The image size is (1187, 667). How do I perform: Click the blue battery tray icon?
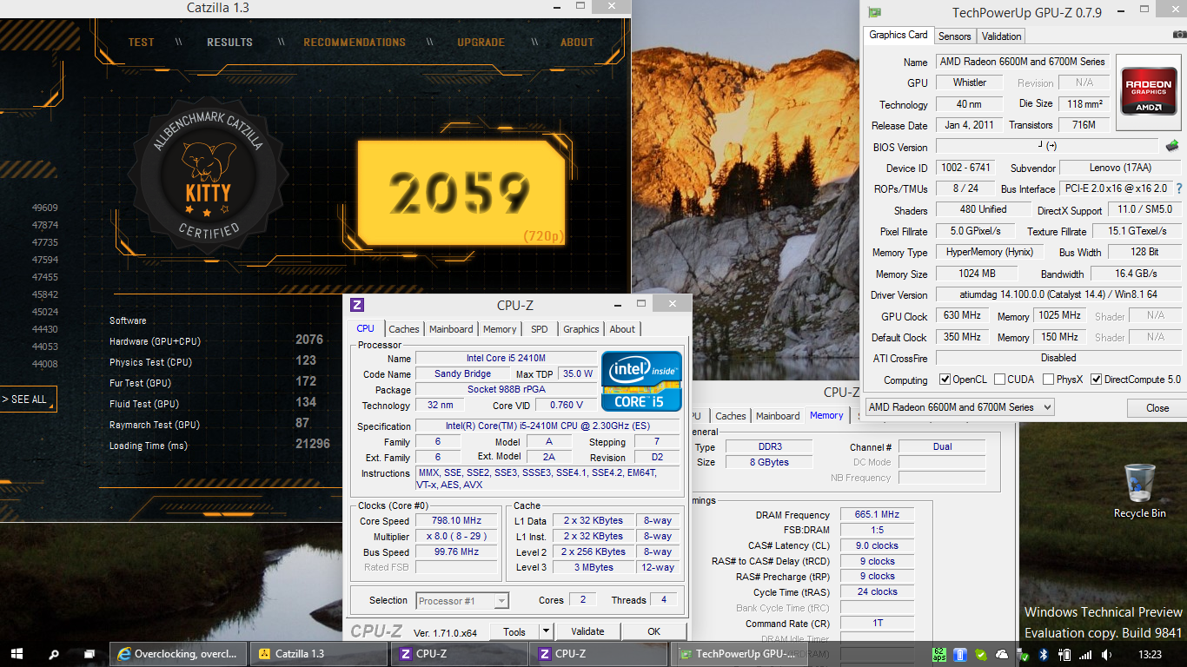coord(961,654)
